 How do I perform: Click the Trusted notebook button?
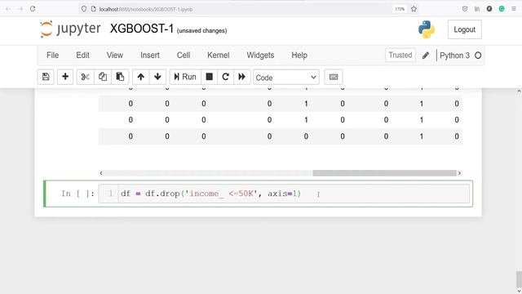(400, 55)
